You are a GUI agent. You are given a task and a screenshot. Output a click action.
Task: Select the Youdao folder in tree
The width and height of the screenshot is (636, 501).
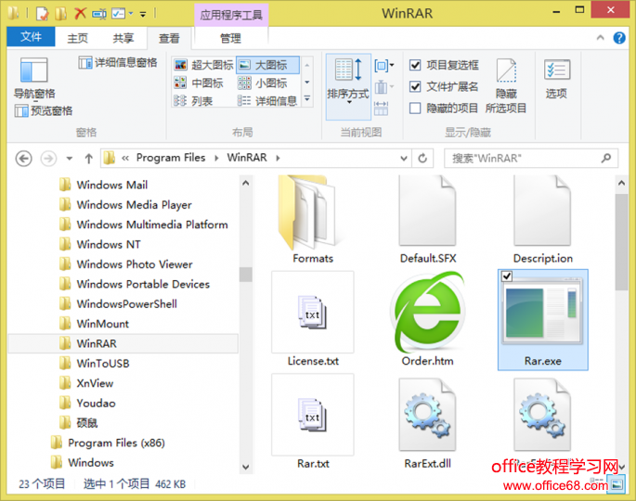point(96,404)
